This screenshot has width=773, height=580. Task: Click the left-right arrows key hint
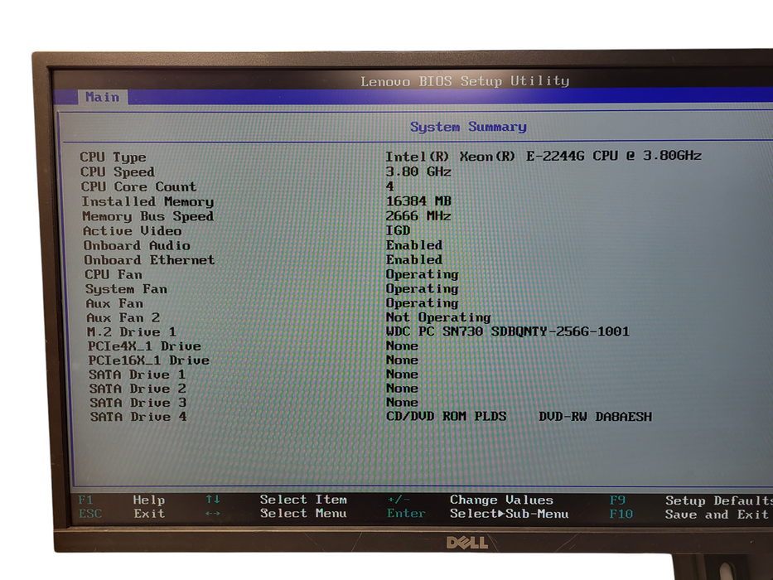coord(213,514)
